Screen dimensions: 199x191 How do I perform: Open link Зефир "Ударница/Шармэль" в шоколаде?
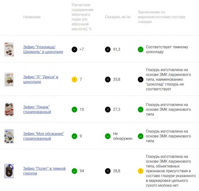pyautogui.click(x=43, y=50)
